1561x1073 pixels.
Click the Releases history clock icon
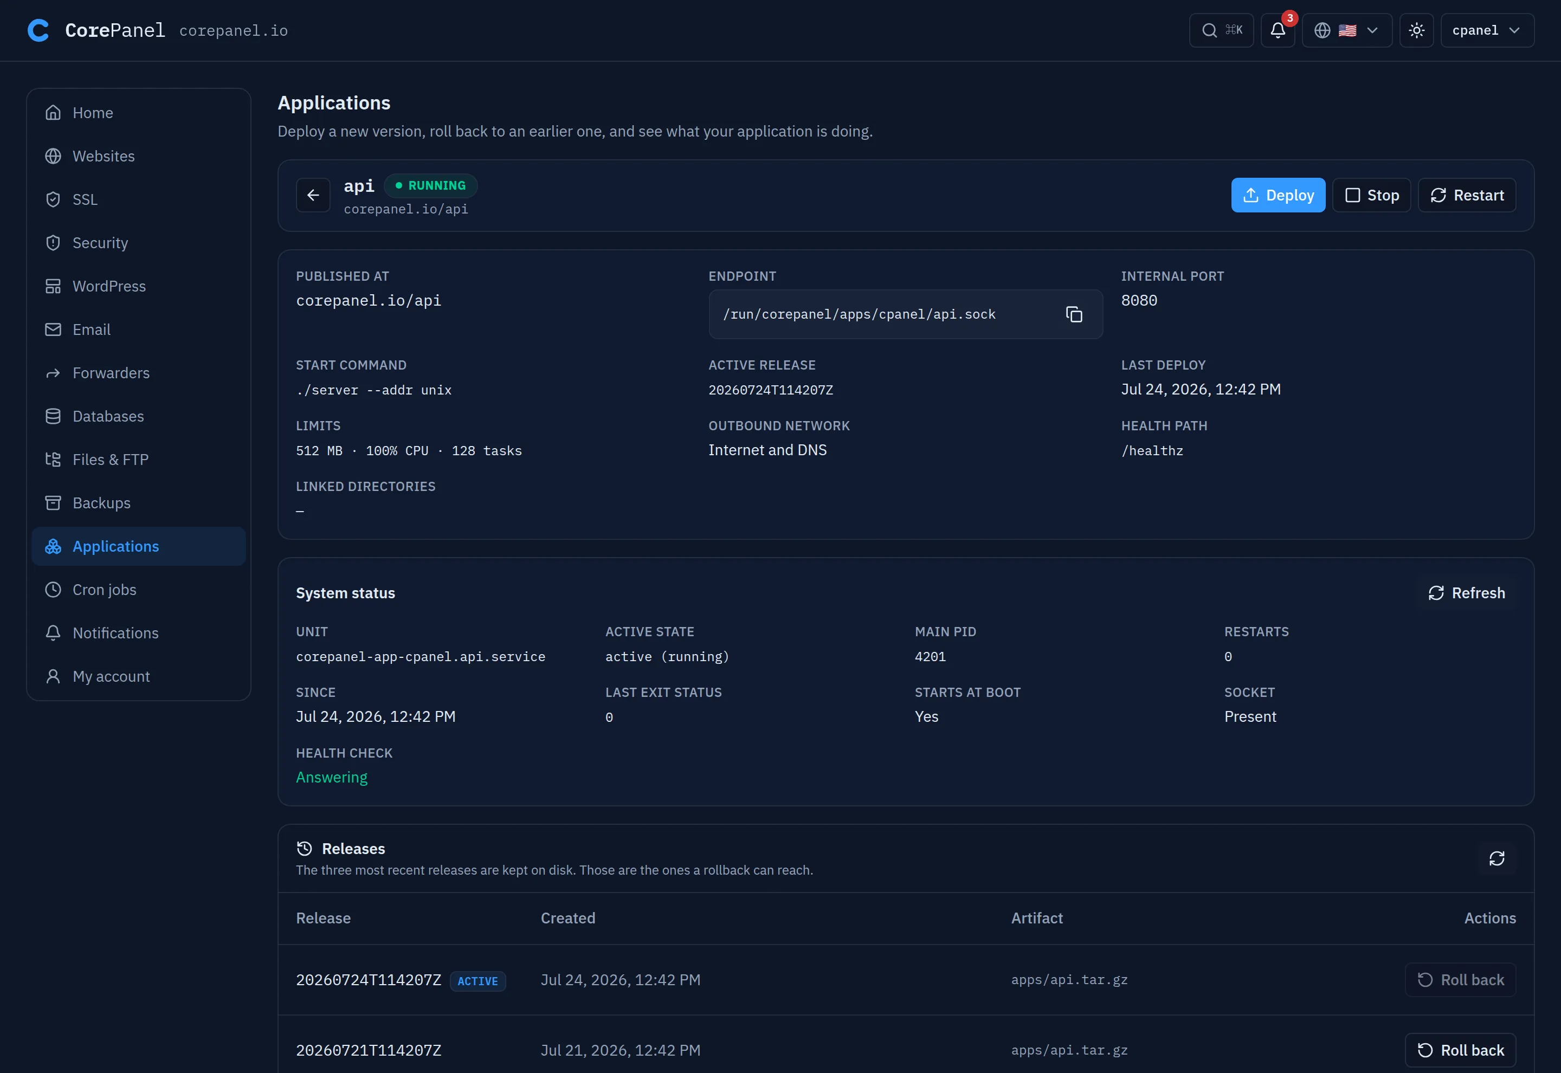[304, 849]
